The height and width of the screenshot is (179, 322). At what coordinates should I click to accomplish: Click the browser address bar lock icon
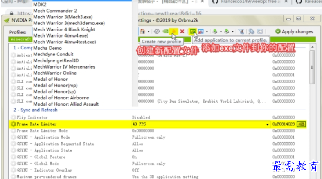(11, 13)
